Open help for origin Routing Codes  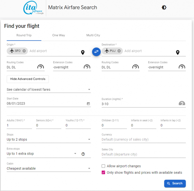(x=41, y=67)
